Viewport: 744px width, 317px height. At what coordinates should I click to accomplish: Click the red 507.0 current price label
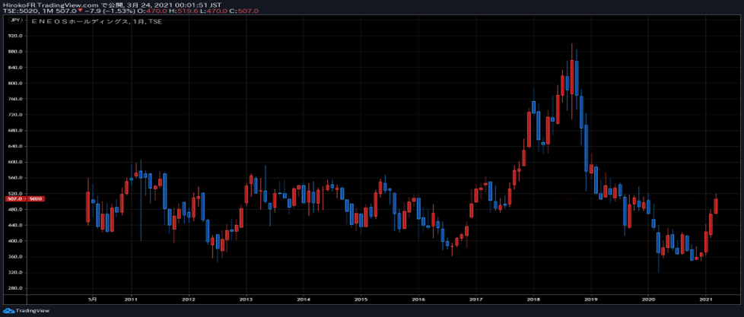[13, 198]
